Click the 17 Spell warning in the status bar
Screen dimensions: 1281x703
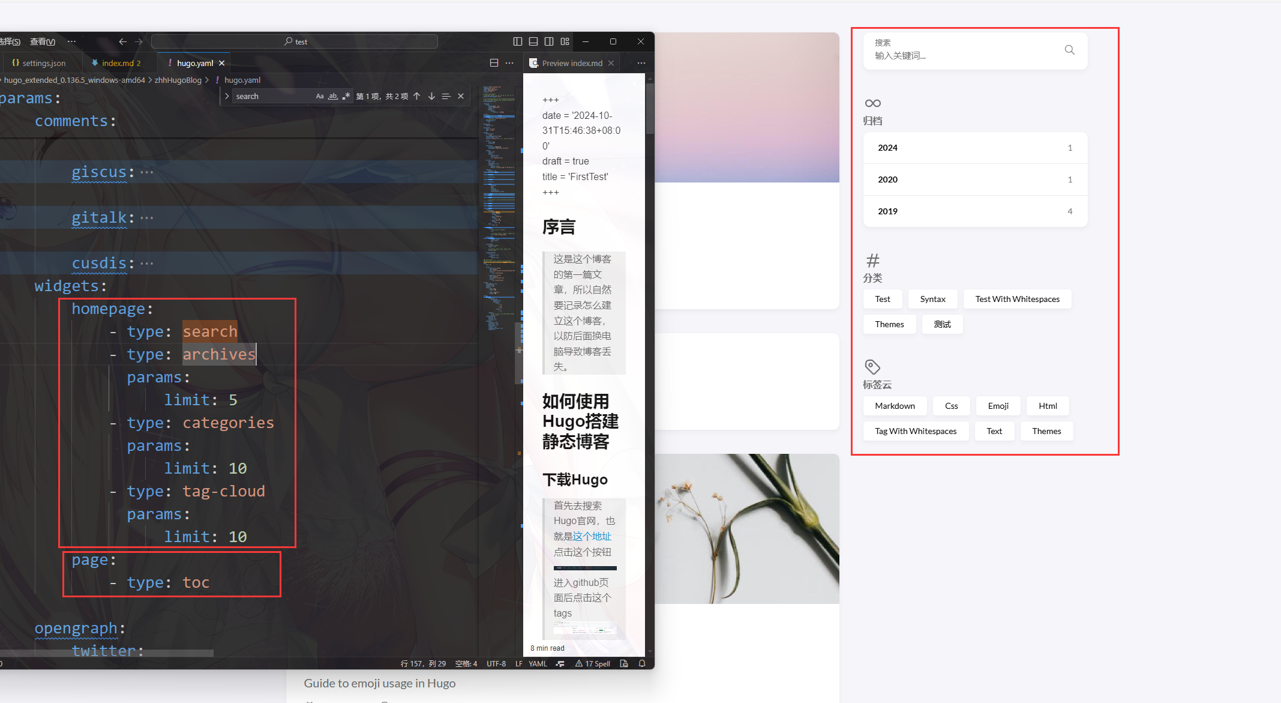pyautogui.click(x=593, y=663)
